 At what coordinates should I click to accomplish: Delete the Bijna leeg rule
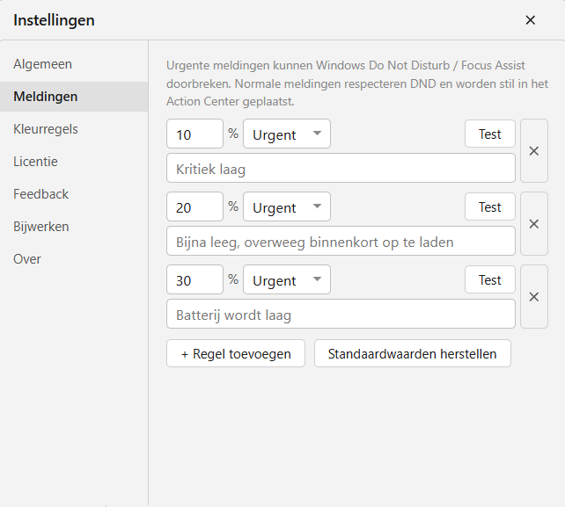pyautogui.click(x=534, y=224)
